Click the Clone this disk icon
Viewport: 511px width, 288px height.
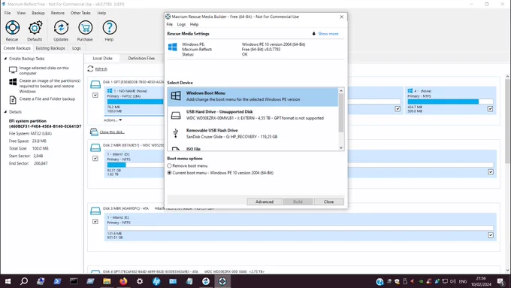coord(94,132)
